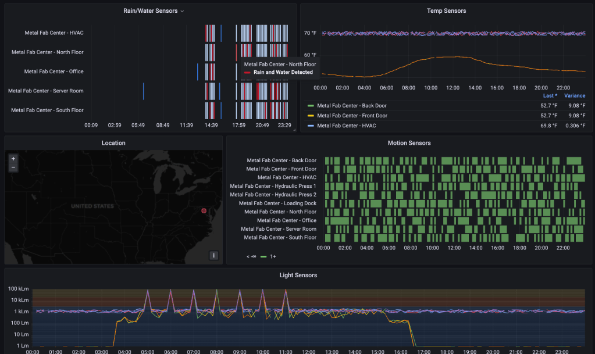This screenshot has height=354, width=595.
Task: Open the Rain/Water Sensors panel dropdown chevron
Action: [x=182, y=11]
